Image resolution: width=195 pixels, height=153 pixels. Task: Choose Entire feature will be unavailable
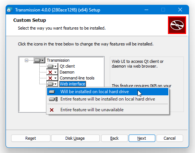pyautogui.click(x=108, y=110)
